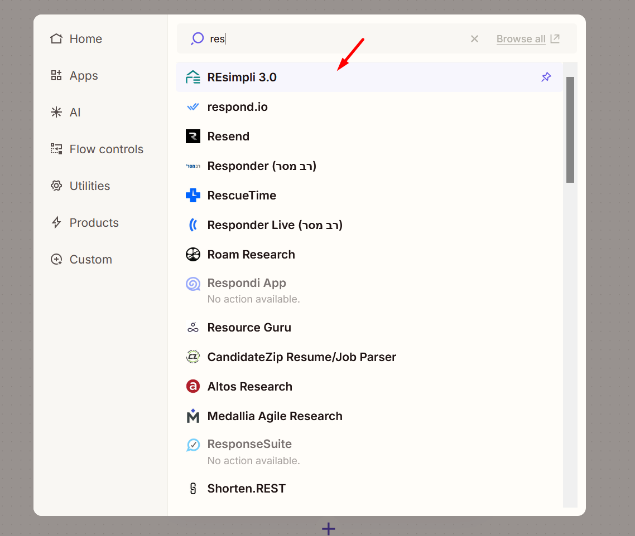Click the plus add-step button below the dialog
The width and height of the screenshot is (635, 536).
point(329,528)
